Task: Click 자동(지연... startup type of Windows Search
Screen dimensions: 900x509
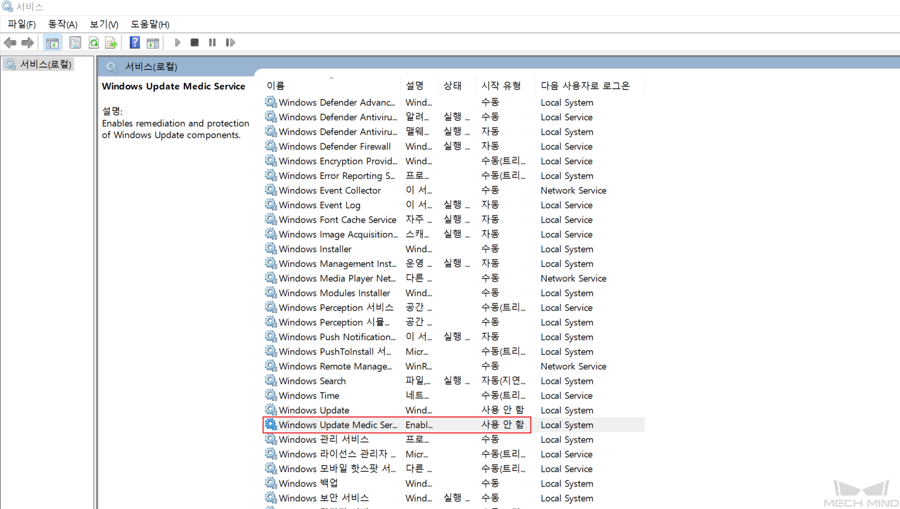Action: click(x=503, y=380)
